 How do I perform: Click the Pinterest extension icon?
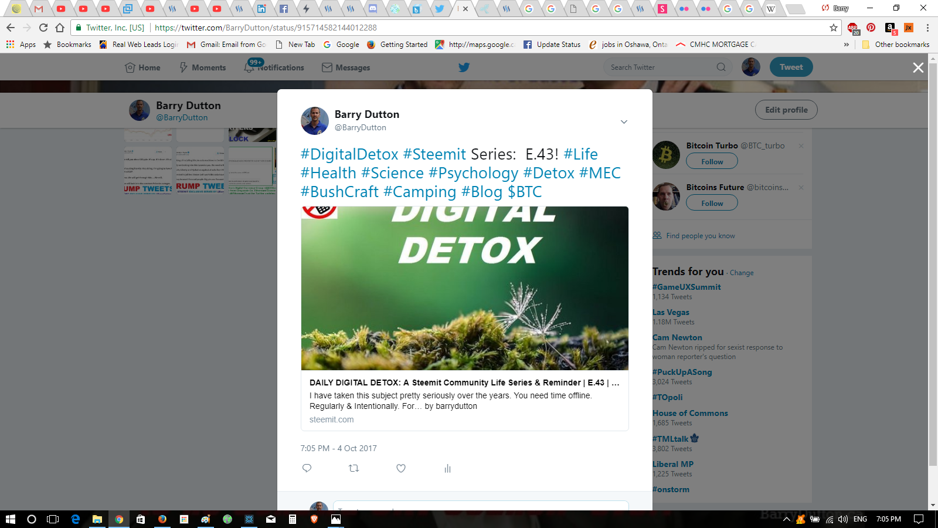871,28
